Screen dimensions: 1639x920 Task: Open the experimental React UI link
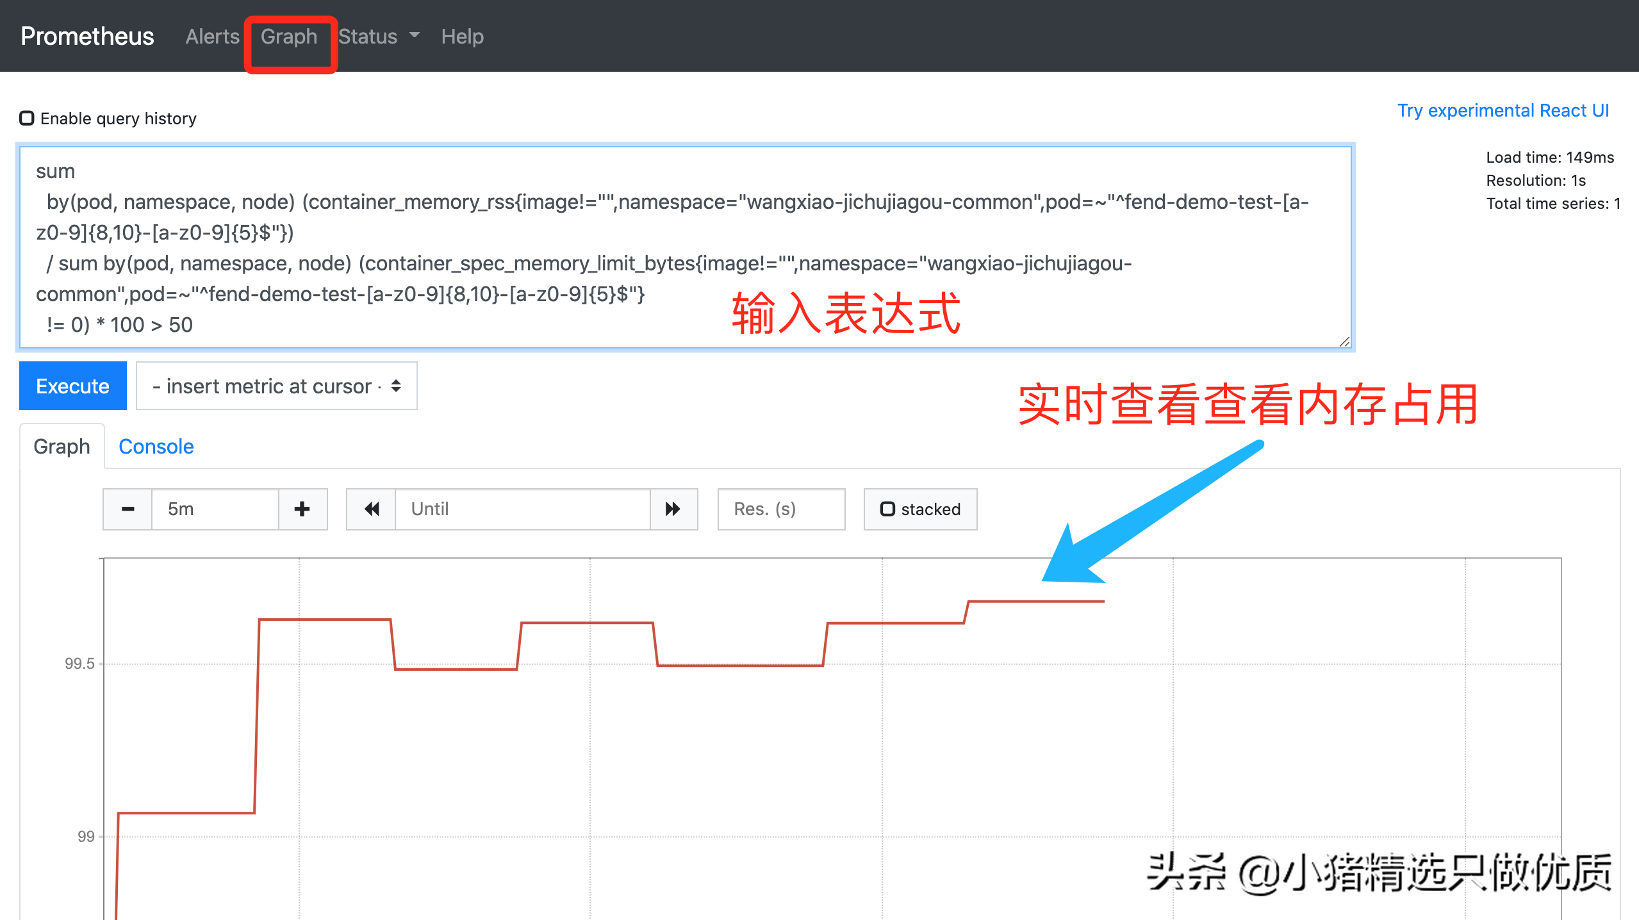click(1503, 110)
